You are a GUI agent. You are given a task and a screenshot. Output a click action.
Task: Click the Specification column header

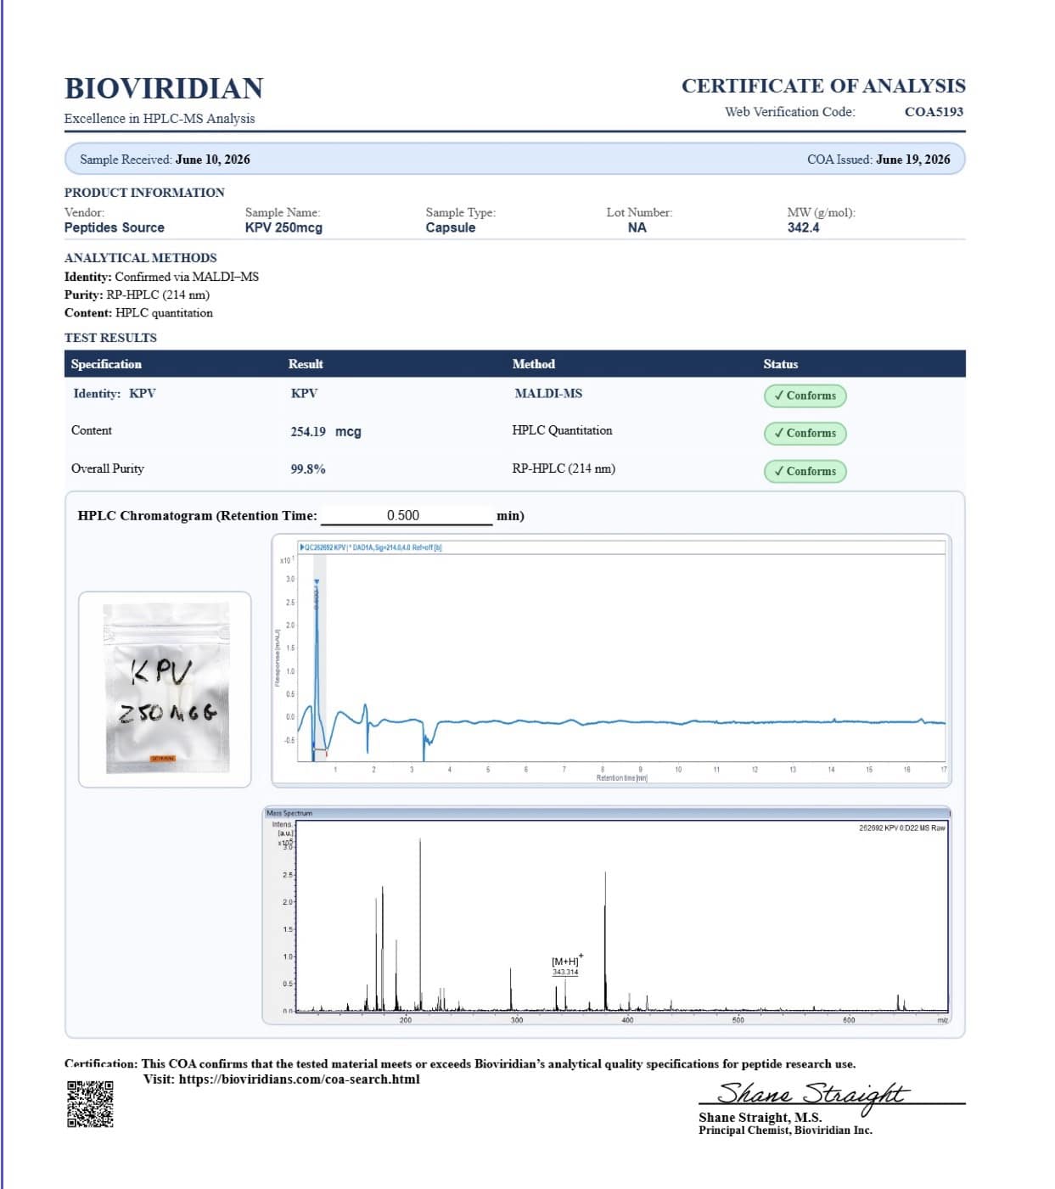pyautogui.click(x=106, y=364)
